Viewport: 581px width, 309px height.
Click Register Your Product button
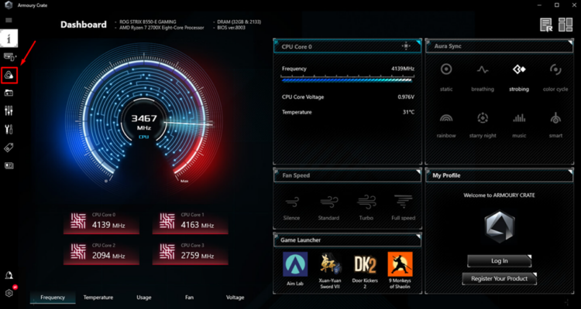[x=499, y=279]
